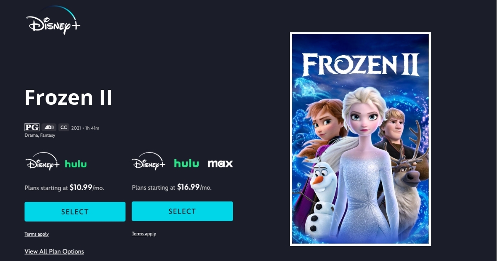This screenshot has width=497, height=261.
Task: Click the Frozen II movie poster
Action: point(360,139)
